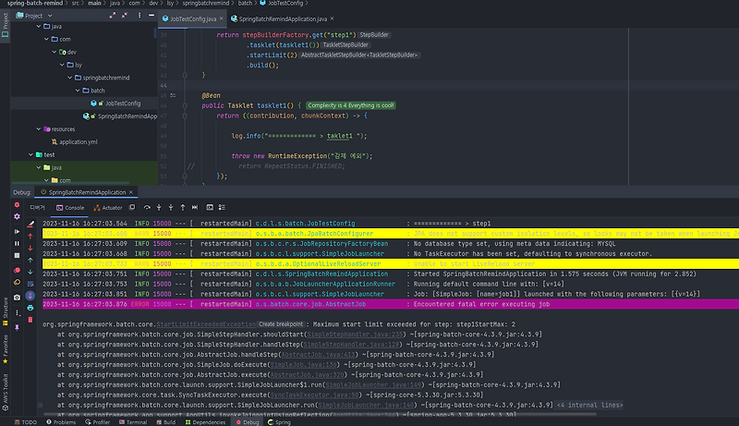Viewport: 739px width, 426px height.
Task: Click the Step Into debugger icon
Action: 159,207
